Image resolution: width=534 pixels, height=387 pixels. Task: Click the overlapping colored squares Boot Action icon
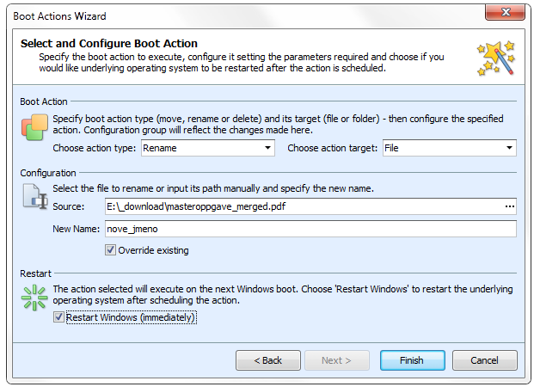(34, 127)
